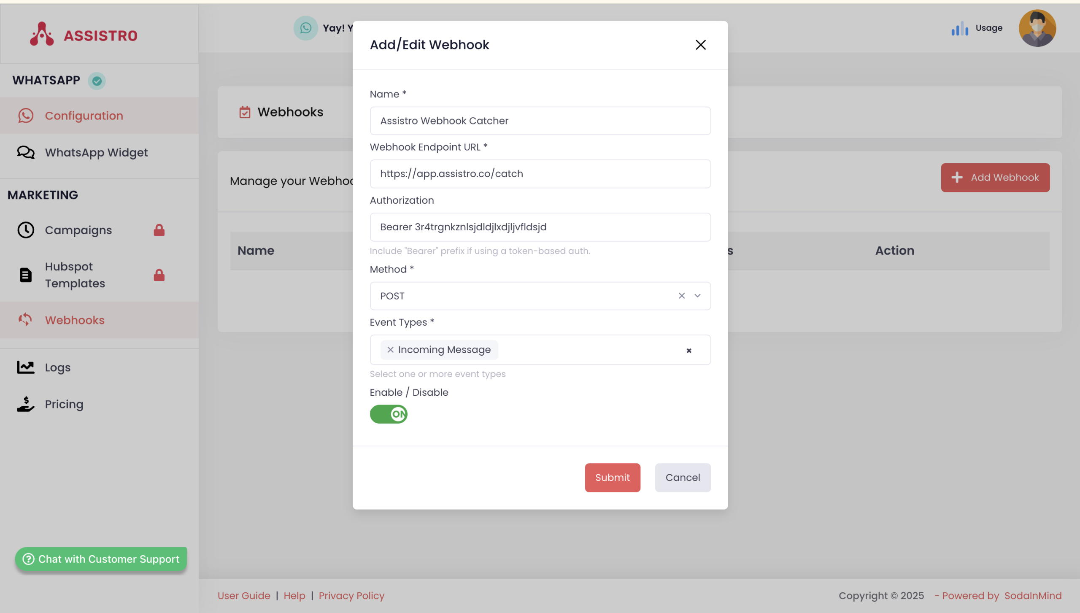Open the user profile avatar

tap(1037, 28)
